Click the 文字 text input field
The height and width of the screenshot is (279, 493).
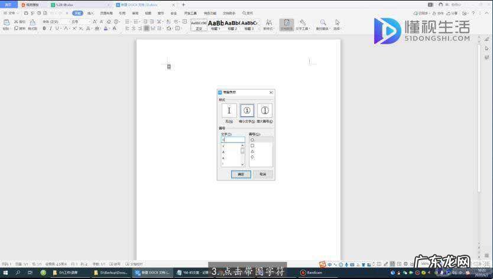pos(233,140)
